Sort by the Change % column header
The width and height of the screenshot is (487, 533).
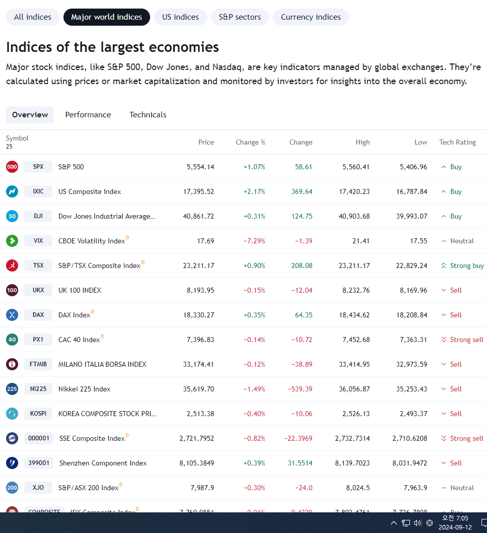(x=250, y=143)
